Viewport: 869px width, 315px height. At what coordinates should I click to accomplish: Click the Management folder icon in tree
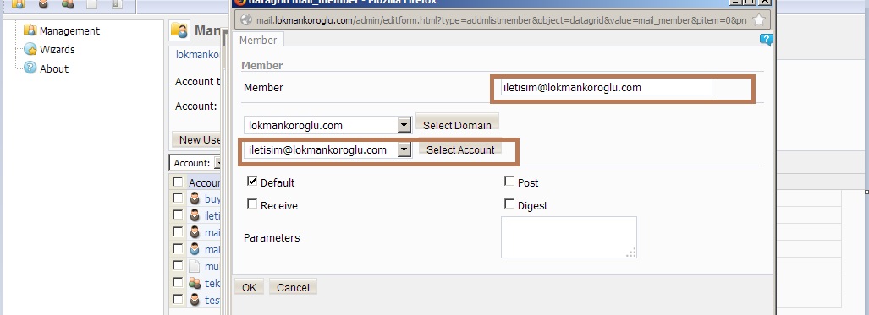pyautogui.click(x=30, y=30)
